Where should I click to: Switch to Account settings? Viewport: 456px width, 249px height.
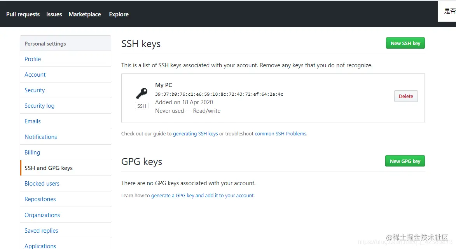35,75
